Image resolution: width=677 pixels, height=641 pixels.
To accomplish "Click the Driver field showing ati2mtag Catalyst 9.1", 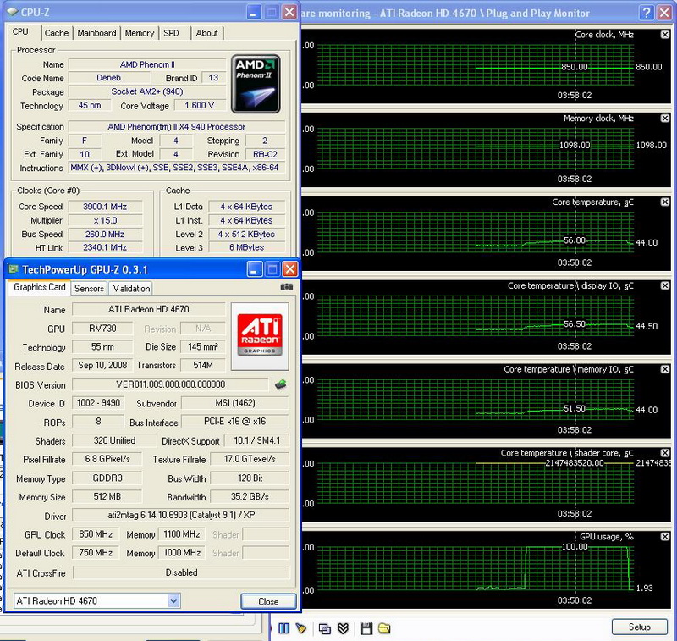I will (x=181, y=515).
